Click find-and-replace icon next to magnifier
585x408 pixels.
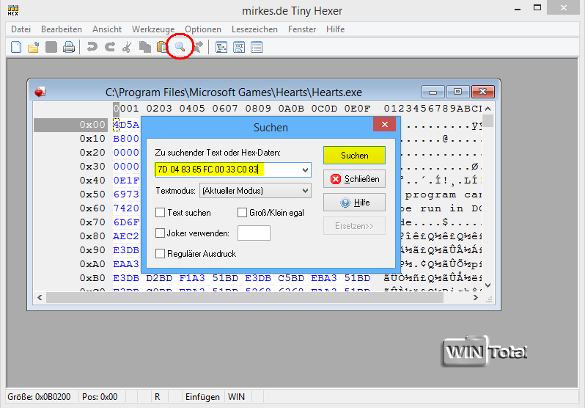tap(198, 48)
